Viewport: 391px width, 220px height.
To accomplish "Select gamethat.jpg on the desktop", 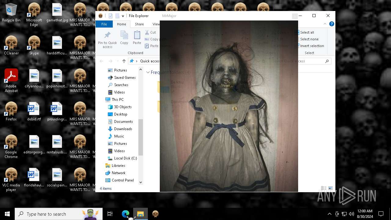I will (57, 13).
